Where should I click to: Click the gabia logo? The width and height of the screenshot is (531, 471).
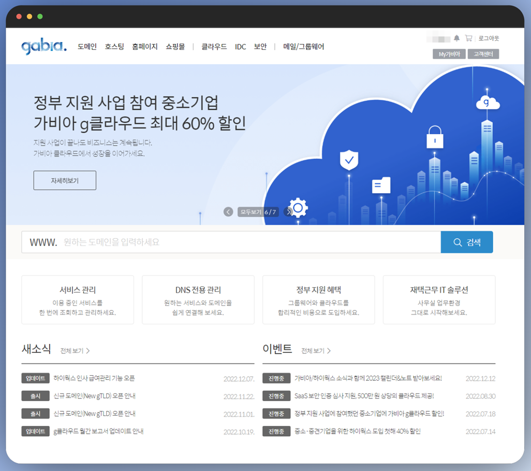click(44, 46)
